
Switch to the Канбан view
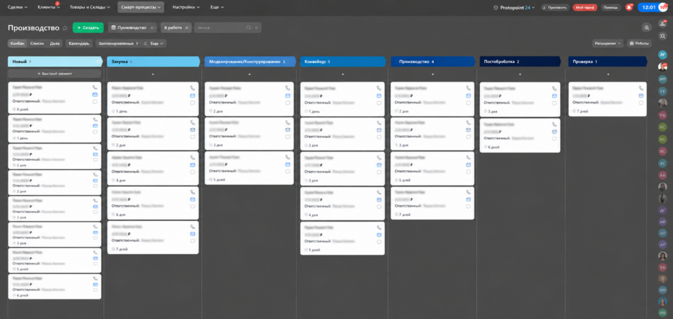click(18, 43)
